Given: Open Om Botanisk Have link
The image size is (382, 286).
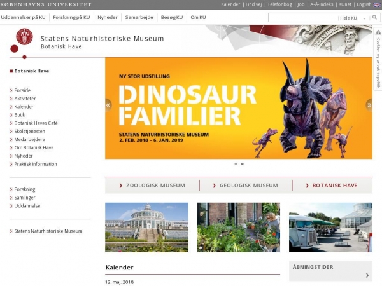Looking at the screenshot, I should click(x=34, y=147).
